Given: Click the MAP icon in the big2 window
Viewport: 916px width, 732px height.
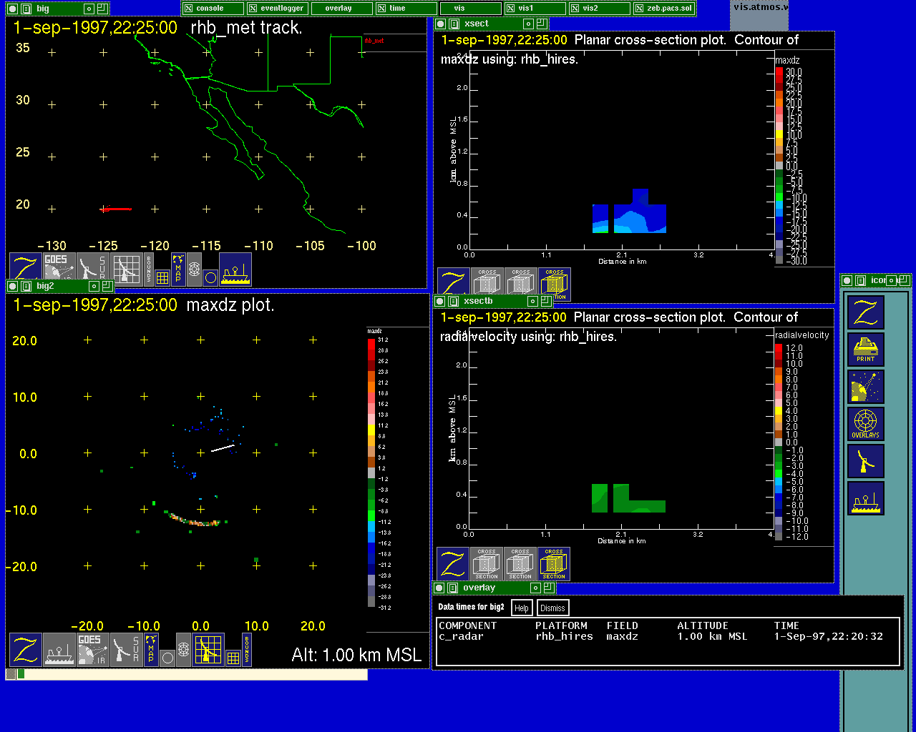Looking at the screenshot, I should [x=151, y=649].
